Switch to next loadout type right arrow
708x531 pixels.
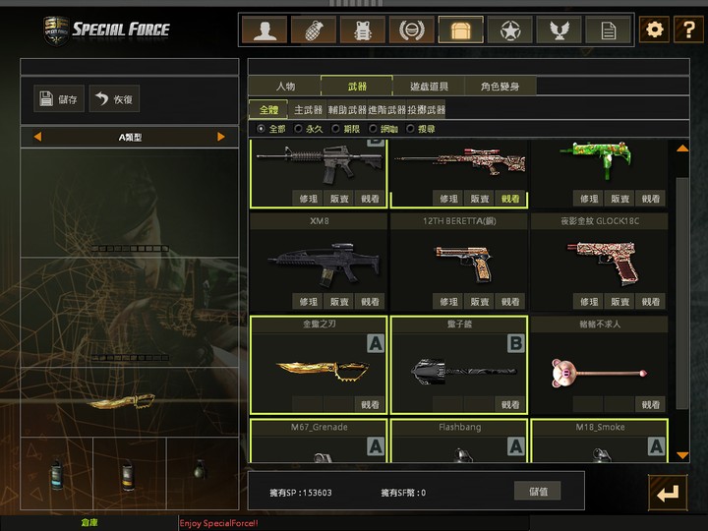221,137
